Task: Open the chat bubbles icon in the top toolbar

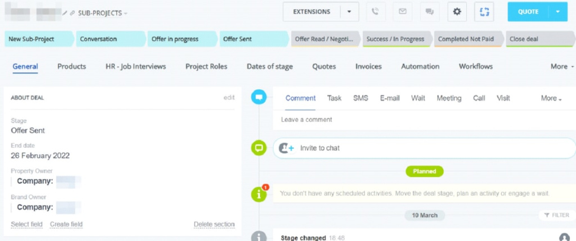Action: coord(429,12)
